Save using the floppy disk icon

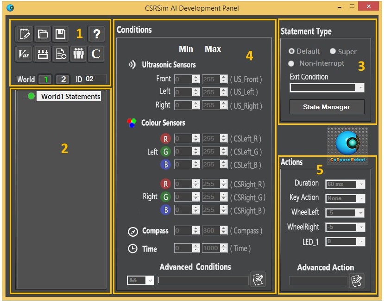tap(60, 34)
